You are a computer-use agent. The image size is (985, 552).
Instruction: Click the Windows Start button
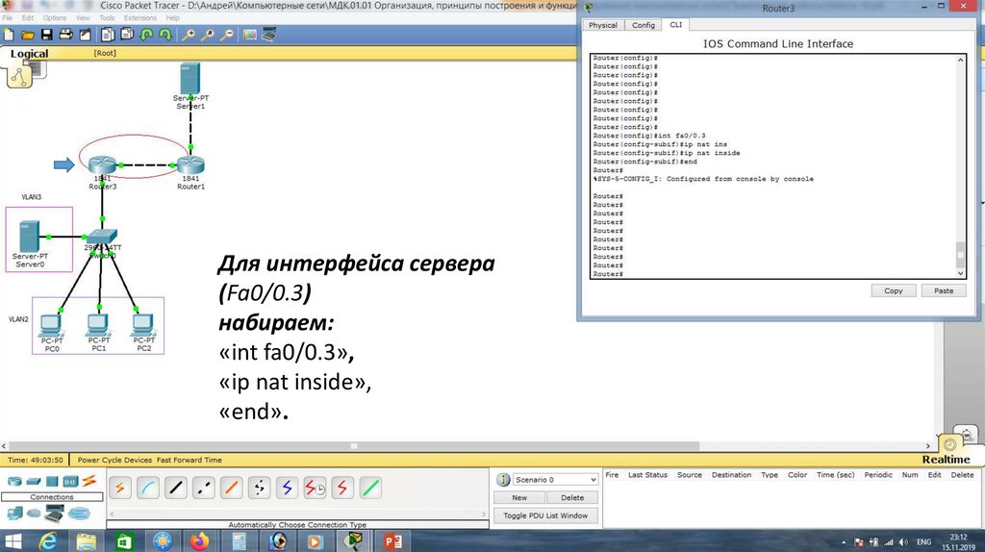pyautogui.click(x=13, y=540)
